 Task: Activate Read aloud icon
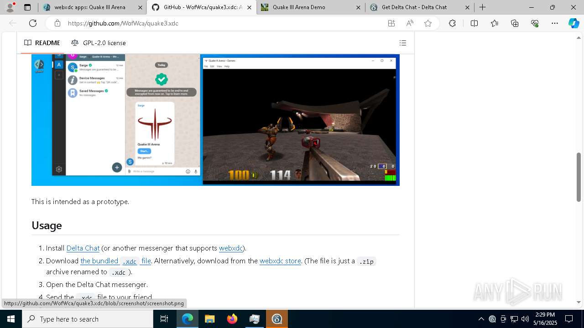click(410, 23)
